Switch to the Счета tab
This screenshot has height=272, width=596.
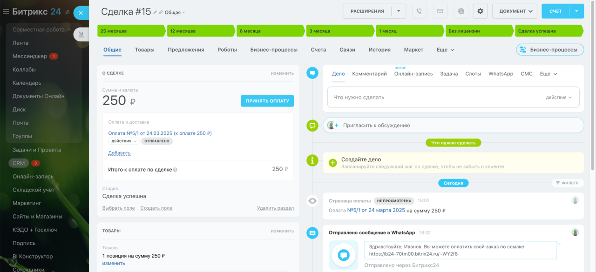318,50
